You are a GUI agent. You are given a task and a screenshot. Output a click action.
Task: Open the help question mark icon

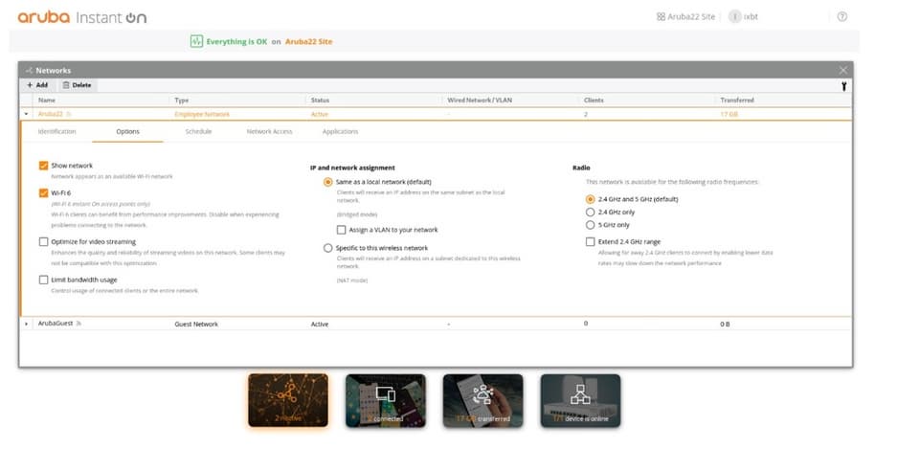(x=842, y=16)
